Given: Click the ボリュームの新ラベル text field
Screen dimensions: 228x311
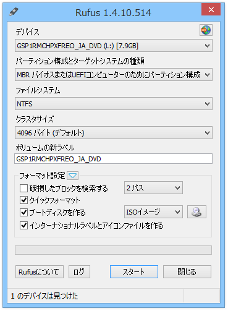Looking at the screenshot, I should click(x=114, y=159).
